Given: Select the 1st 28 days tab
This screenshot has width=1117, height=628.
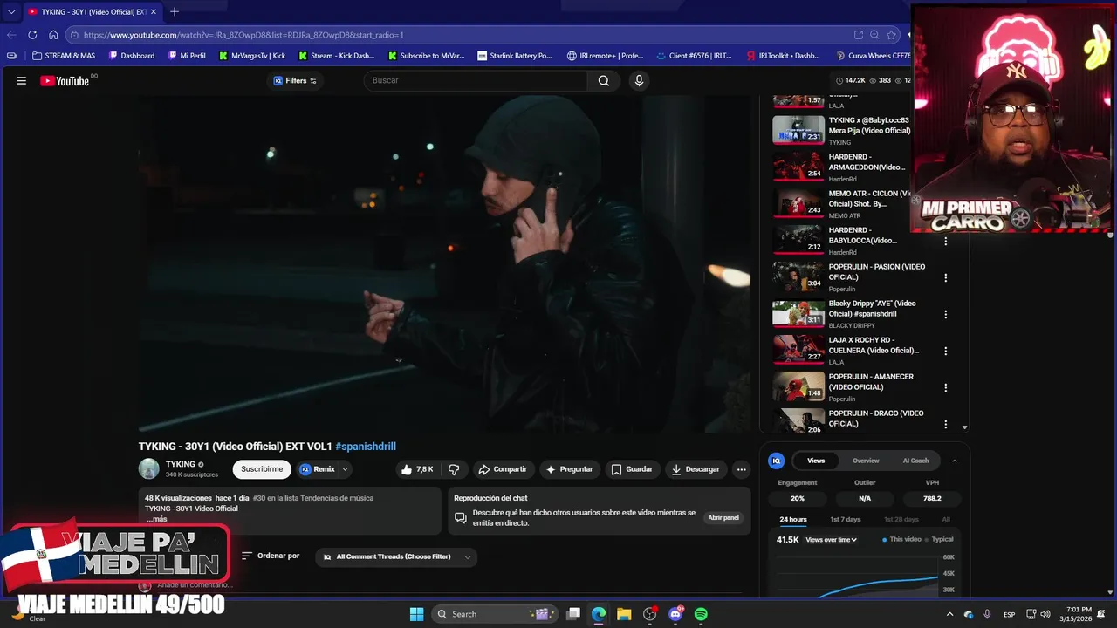Looking at the screenshot, I should pyautogui.click(x=901, y=519).
